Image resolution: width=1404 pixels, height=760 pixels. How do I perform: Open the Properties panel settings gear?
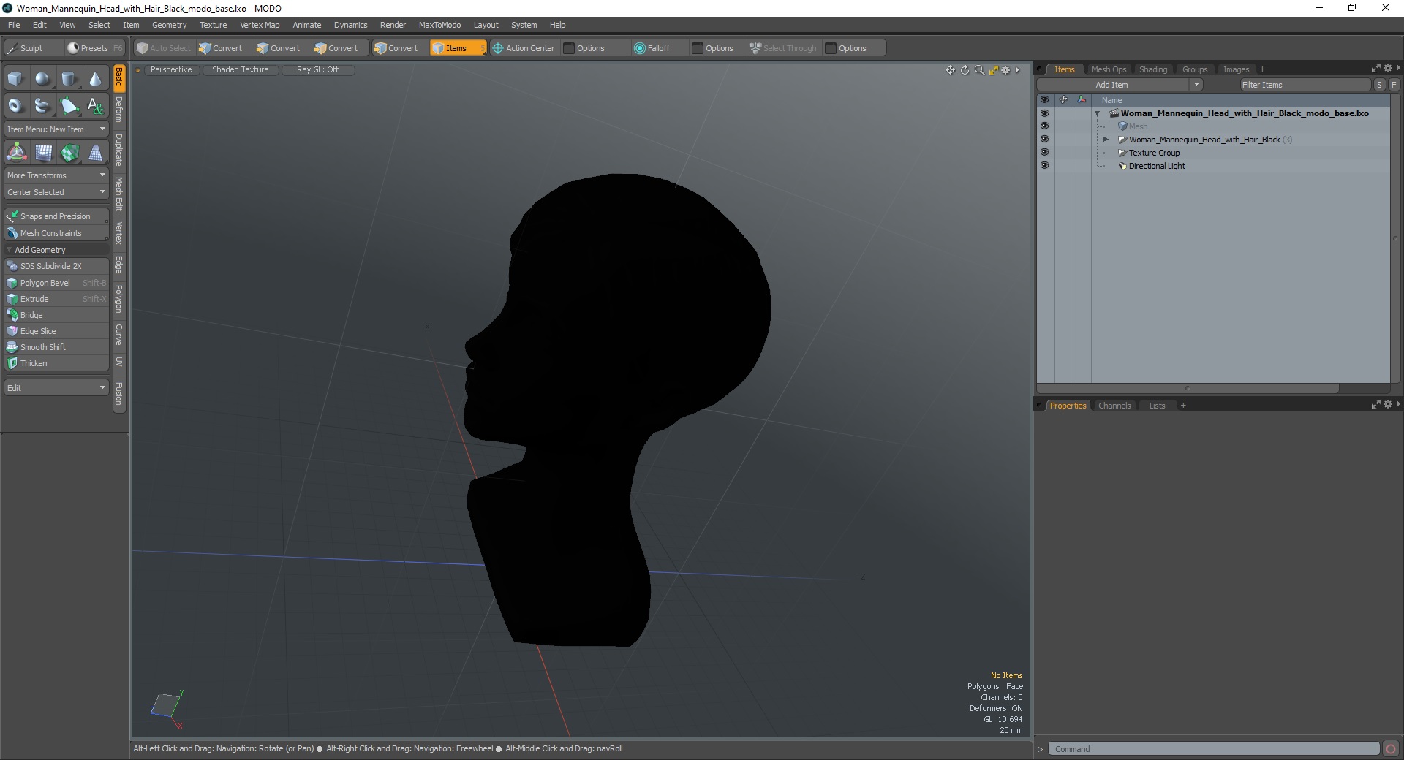pos(1388,404)
